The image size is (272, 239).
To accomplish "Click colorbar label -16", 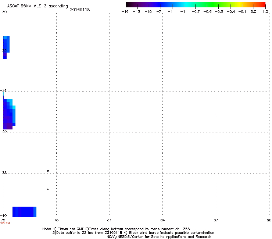I will [125, 12].
